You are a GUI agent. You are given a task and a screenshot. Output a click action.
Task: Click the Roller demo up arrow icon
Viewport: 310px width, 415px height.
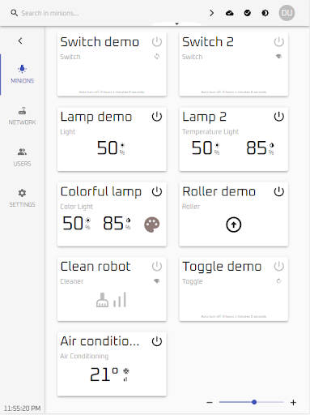coord(234,225)
